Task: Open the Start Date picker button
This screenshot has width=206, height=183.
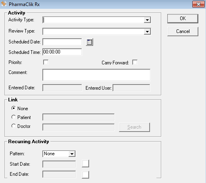Action: pyautogui.click(x=85, y=164)
